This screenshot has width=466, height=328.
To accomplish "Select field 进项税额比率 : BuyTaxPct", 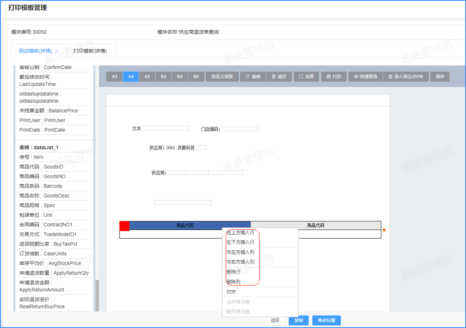I will [54, 244].
